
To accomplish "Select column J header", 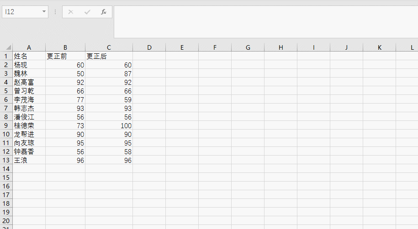I will pos(346,47).
